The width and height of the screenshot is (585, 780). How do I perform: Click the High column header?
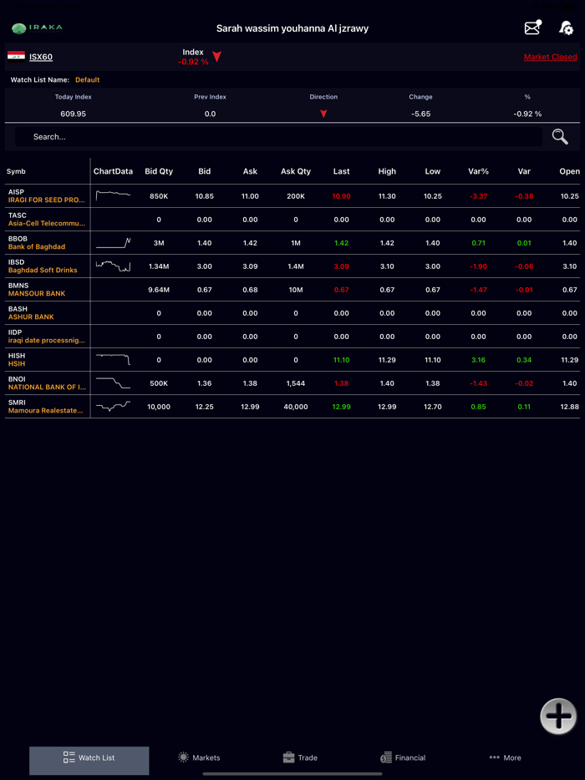click(387, 171)
